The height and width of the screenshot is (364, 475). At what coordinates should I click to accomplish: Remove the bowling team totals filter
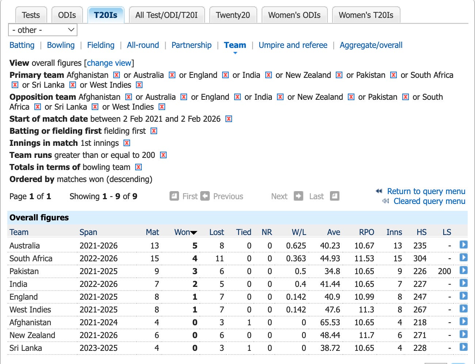point(138,167)
